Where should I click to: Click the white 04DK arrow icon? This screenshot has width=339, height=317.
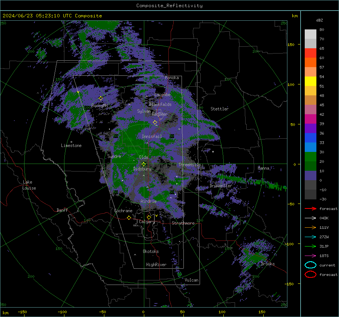pyautogui.click(x=310, y=218)
